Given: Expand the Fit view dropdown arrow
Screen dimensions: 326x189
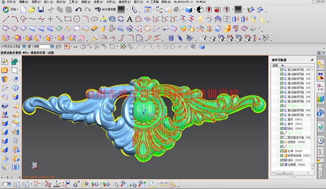Looking at the screenshot, I should point(153,10).
